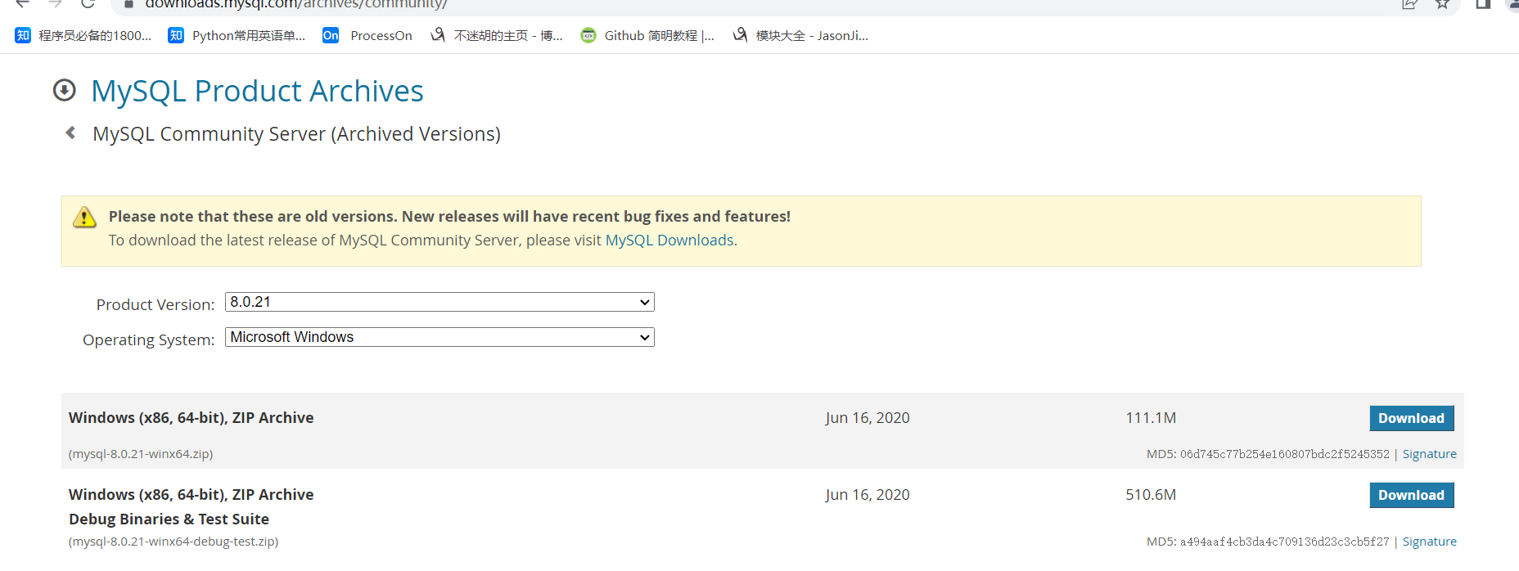Download the mysql-8.0.21-winx64.zip archive
The height and width of the screenshot is (571, 1519).
pos(1411,418)
